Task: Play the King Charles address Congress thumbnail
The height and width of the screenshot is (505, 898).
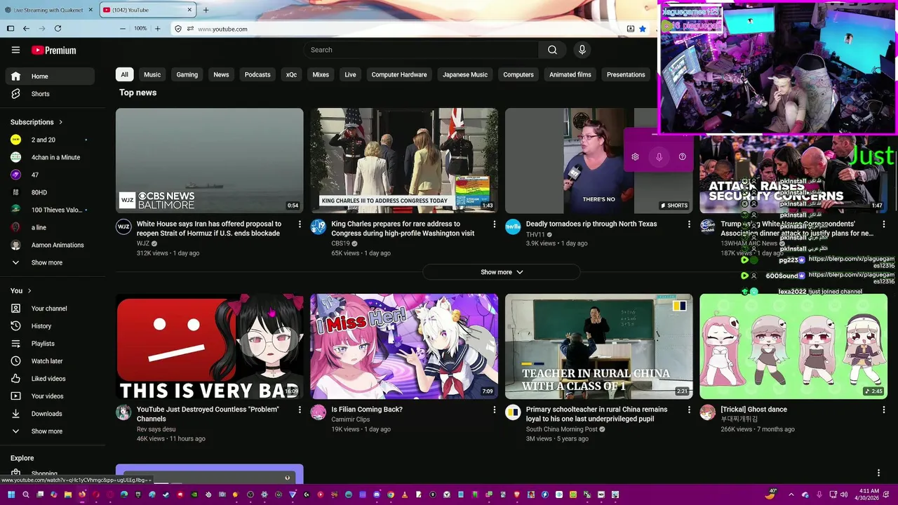Action: (404, 161)
